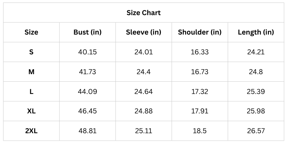
Task: Select the M size row label
Action: 31,72
